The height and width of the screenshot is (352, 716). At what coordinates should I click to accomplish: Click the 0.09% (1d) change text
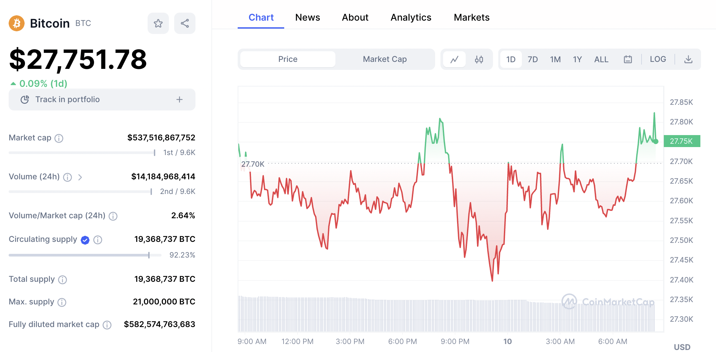pyautogui.click(x=39, y=84)
